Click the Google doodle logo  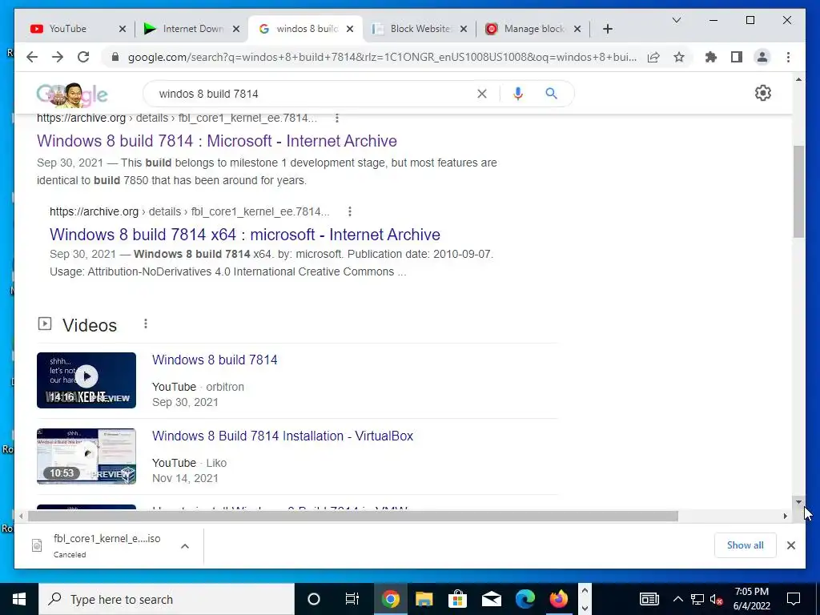tap(72, 94)
